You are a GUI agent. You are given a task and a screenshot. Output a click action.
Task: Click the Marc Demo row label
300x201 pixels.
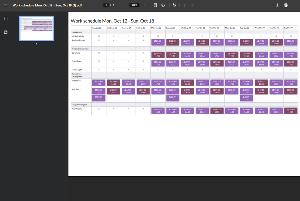[x=76, y=89]
